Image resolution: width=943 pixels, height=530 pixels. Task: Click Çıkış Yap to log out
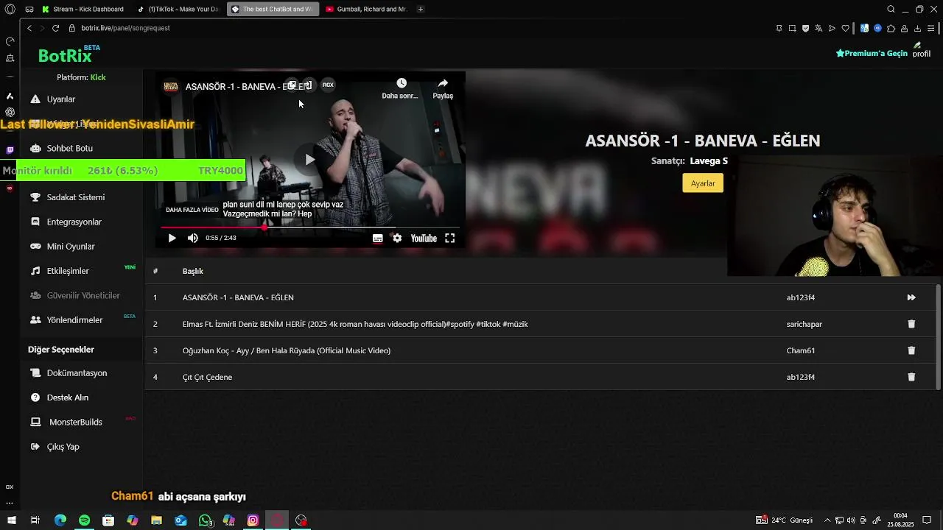63,447
